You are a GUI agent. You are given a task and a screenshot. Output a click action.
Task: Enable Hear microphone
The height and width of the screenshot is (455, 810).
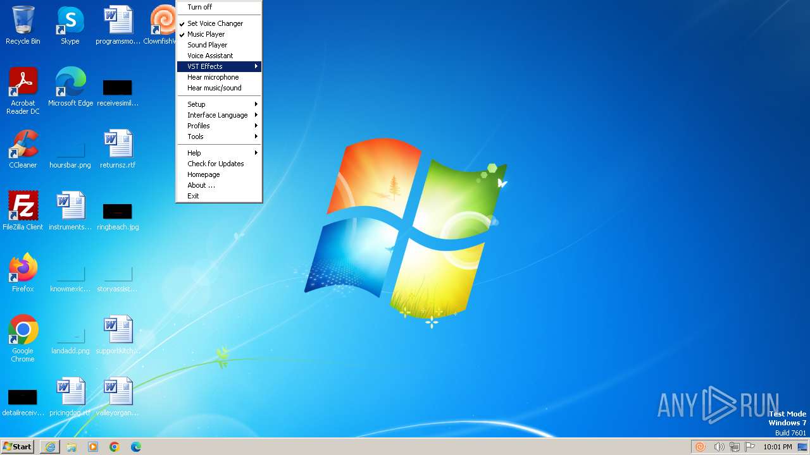(x=219, y=77)
